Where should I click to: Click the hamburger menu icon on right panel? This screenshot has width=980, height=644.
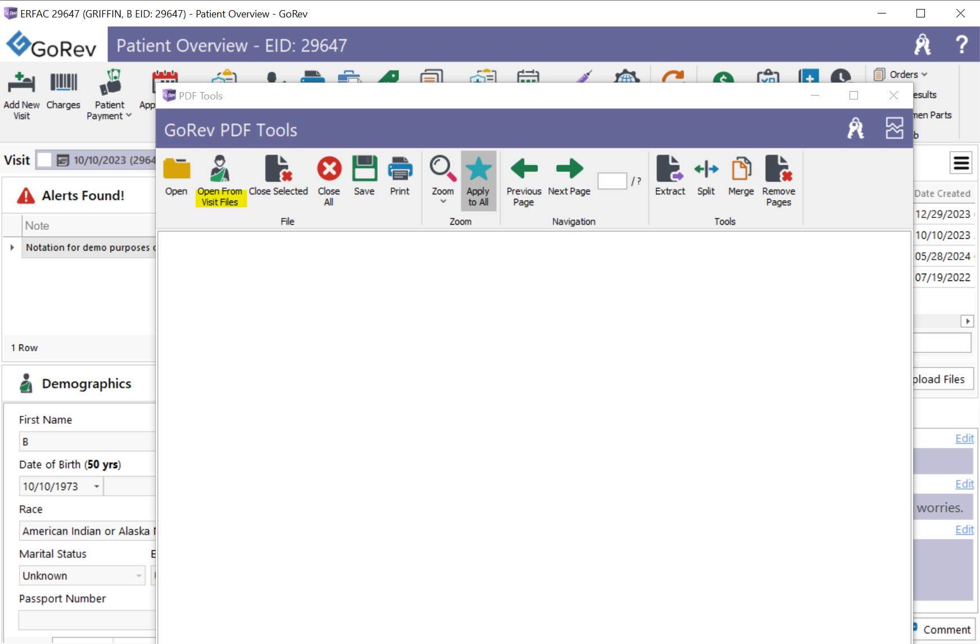[961, 164]
